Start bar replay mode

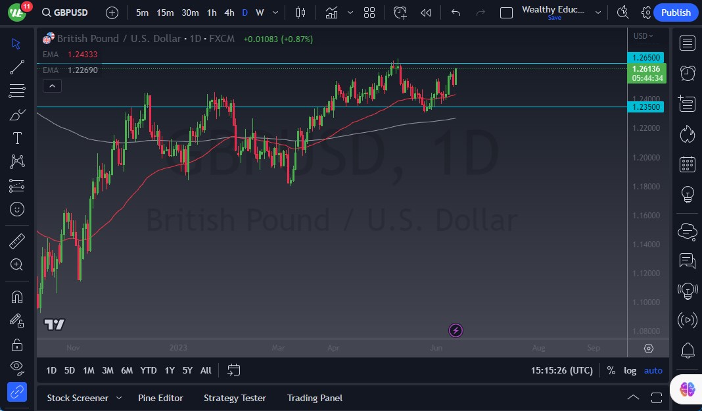click(425, 12)
